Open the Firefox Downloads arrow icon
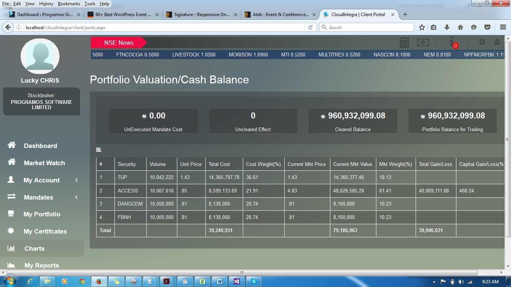The width and height of the screenshot is (511, 287). [447, 27]
